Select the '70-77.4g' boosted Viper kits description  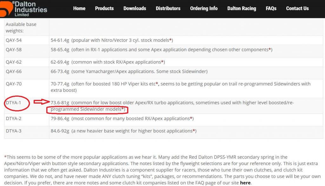point(181,87)
